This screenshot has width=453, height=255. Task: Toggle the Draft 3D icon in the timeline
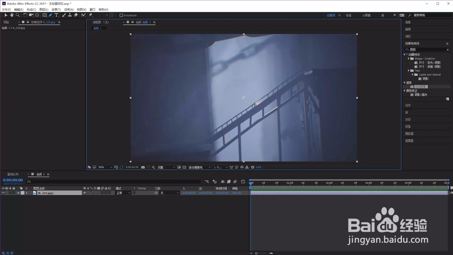point(215,182)
